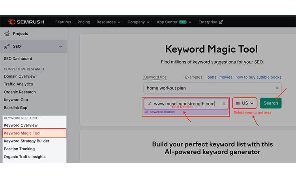Click the 'new' badge next to App Center
This screenshot has width=296, height=178.
pos(183,22)
